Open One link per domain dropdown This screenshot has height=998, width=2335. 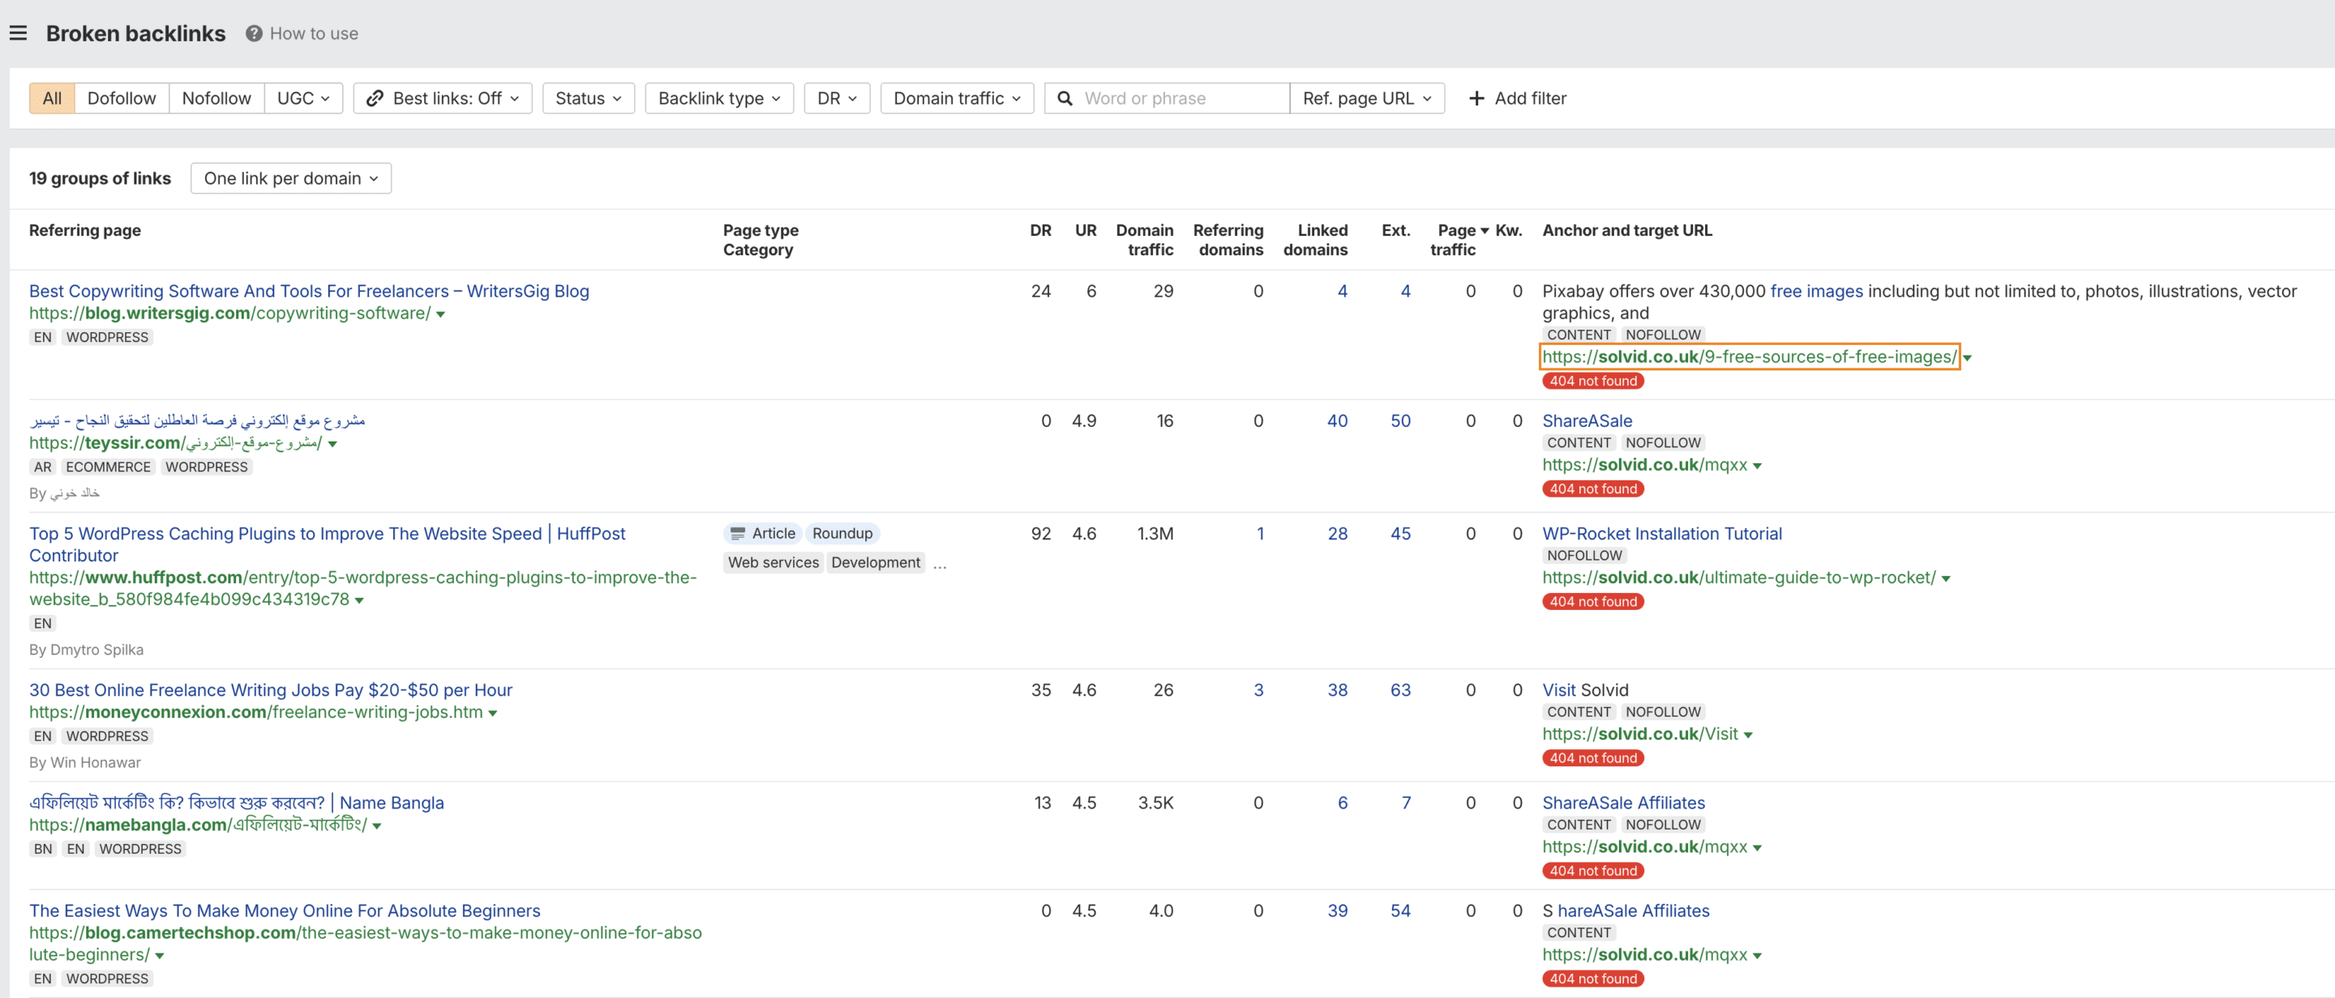point(291,178)
